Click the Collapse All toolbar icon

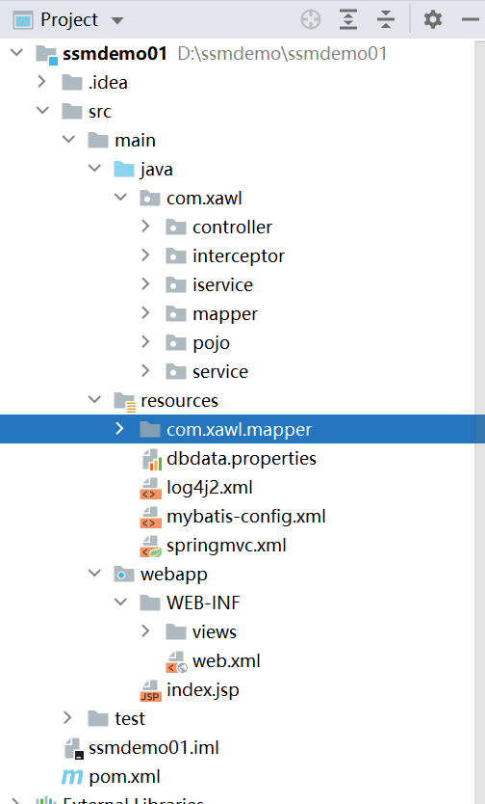386,19
